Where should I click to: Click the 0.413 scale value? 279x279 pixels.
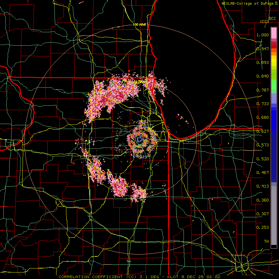[x=263, y=186]
